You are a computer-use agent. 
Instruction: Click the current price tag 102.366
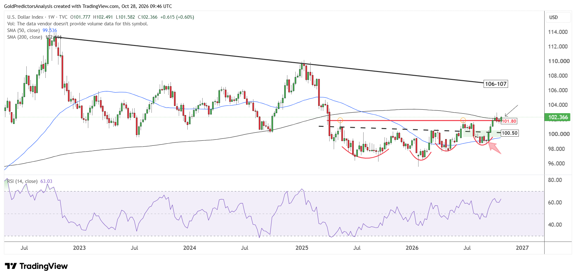coord(558,117)
